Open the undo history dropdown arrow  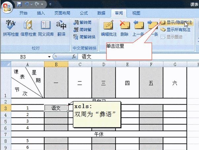tap(31, 4)
